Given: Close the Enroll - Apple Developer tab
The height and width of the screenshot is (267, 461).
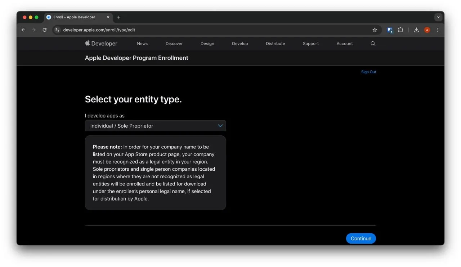Looking at the screenshot, I should (x=108, y=17).
